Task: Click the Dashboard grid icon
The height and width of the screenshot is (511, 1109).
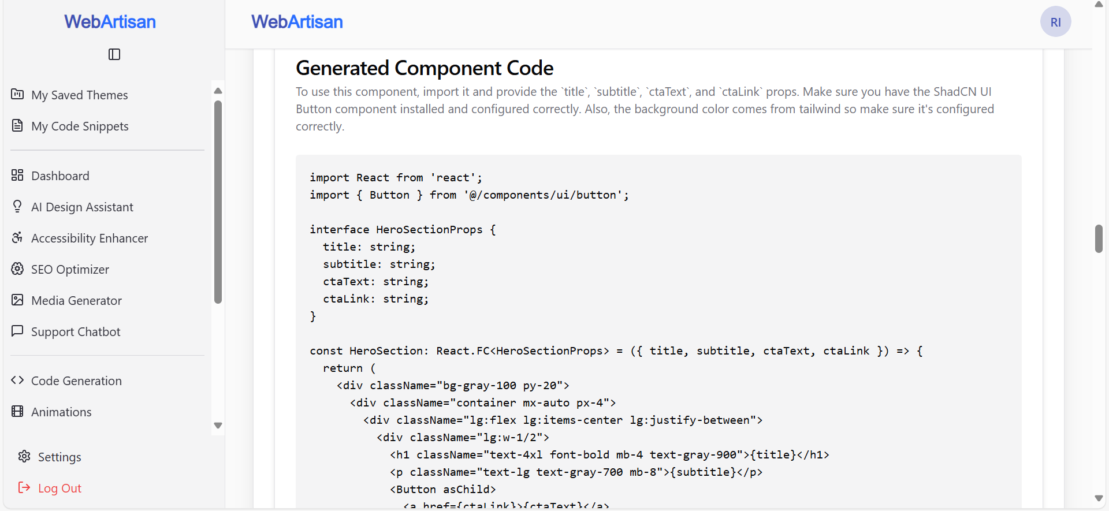Action: [17, 175]
